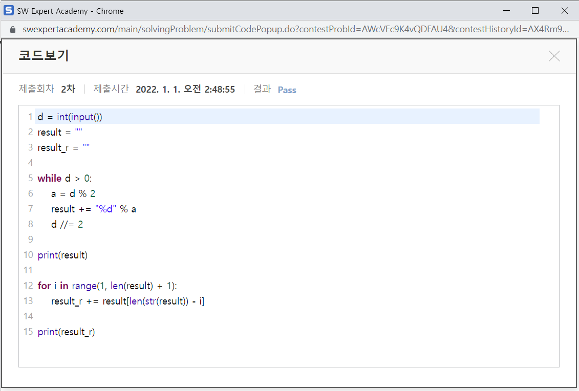Viewport: 579px width, 391px height.
Task: Click line number 12 in gutter
Action: pyautogui.click(x=29, y=286)
